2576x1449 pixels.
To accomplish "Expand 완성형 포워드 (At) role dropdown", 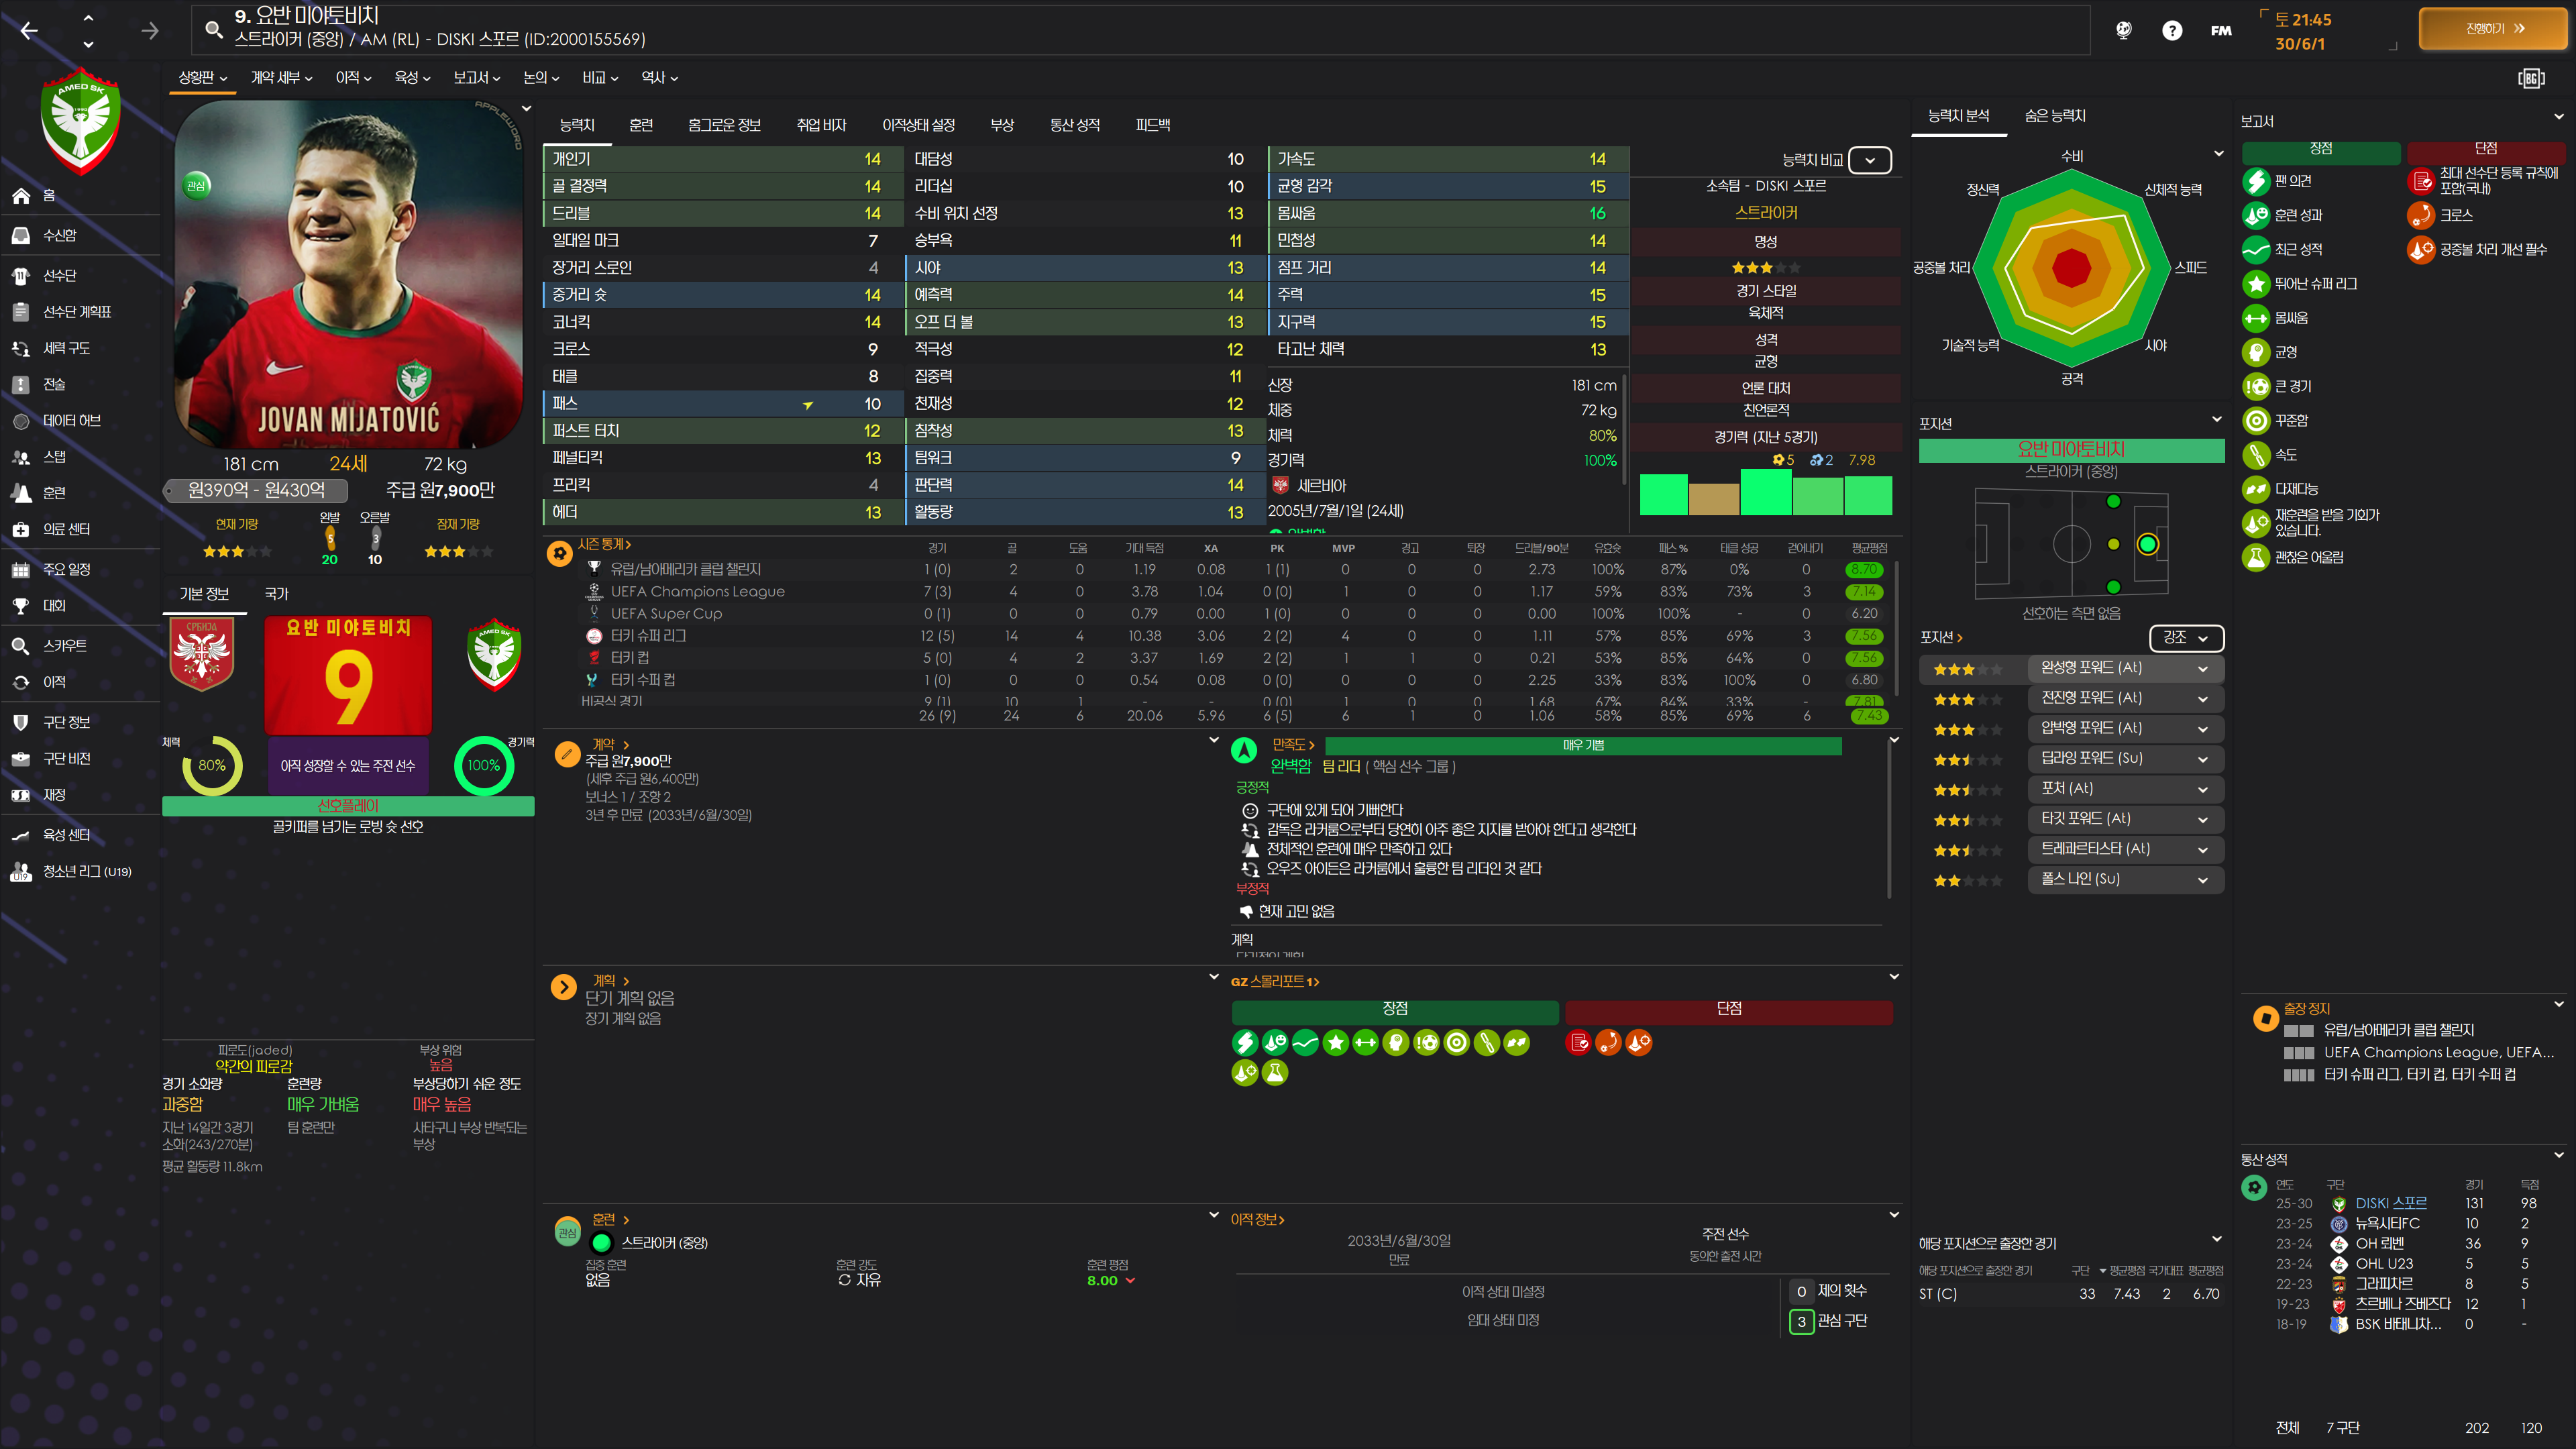I will pyautogui.click(x=2202, y=669).
